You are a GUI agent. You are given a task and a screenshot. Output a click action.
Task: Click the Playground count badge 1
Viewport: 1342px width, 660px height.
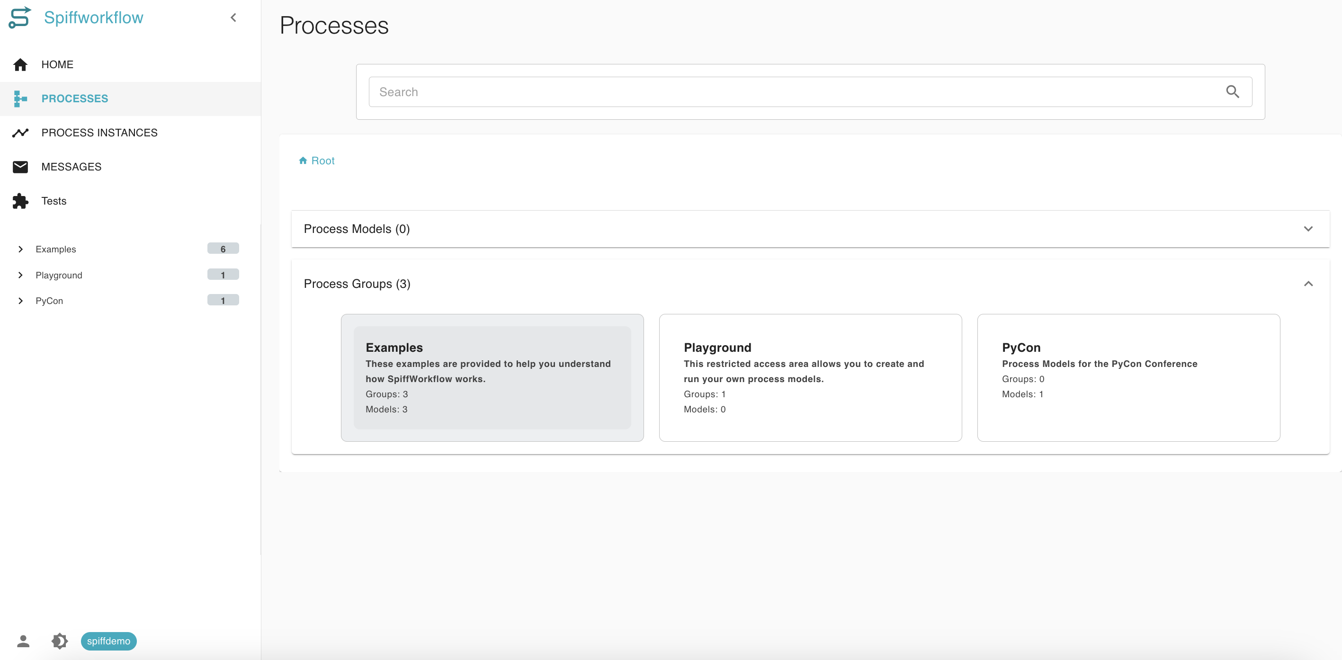coord(223,275)
